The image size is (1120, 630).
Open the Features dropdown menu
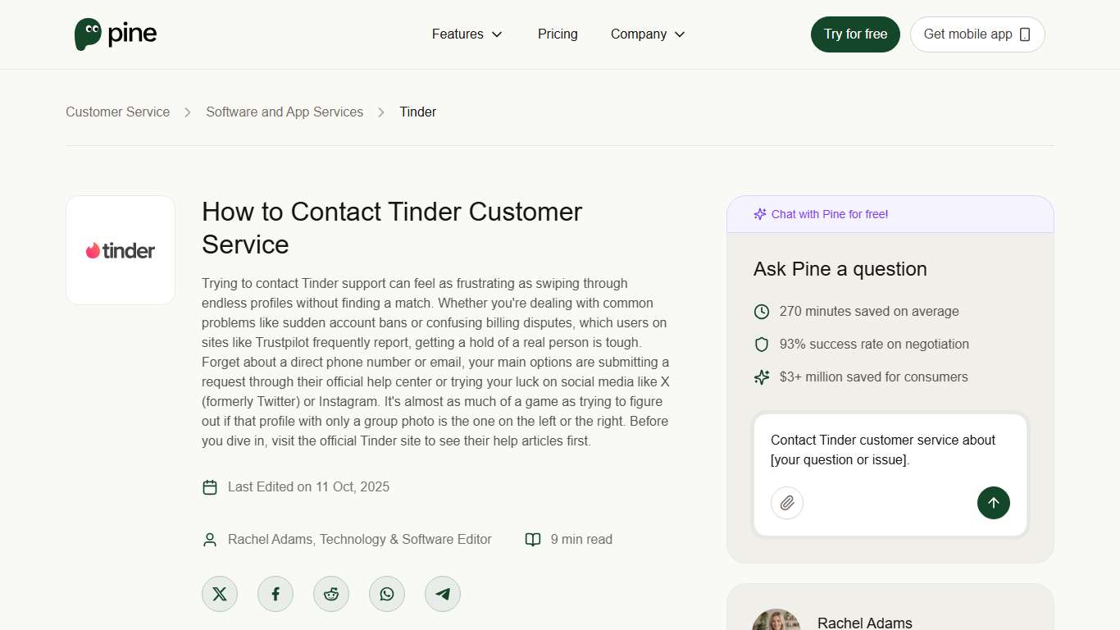458,34
